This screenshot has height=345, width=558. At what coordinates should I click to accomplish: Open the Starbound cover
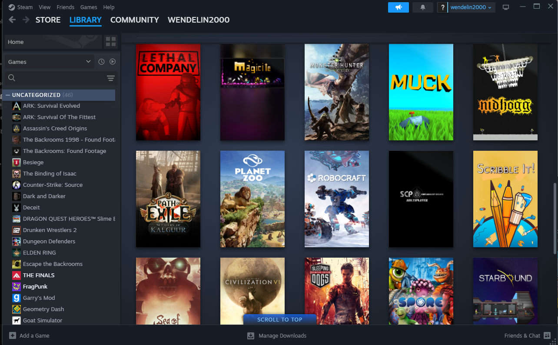[x=505, y=291]
